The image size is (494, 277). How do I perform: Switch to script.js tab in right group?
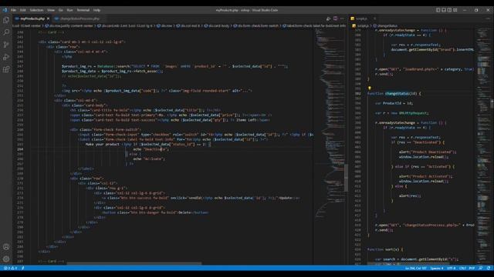click(x=364, y=18)
